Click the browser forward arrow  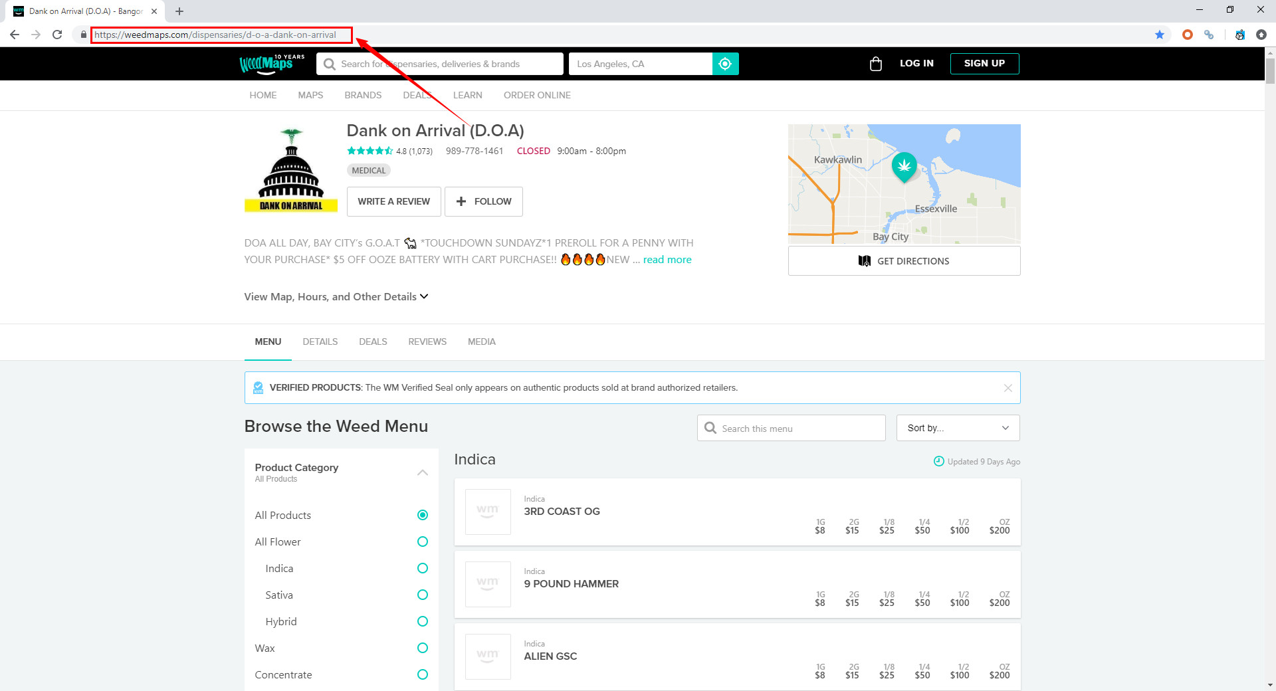pos(36,35)
